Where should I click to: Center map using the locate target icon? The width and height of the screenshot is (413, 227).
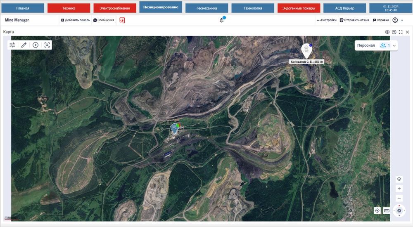tap(377, 210)
